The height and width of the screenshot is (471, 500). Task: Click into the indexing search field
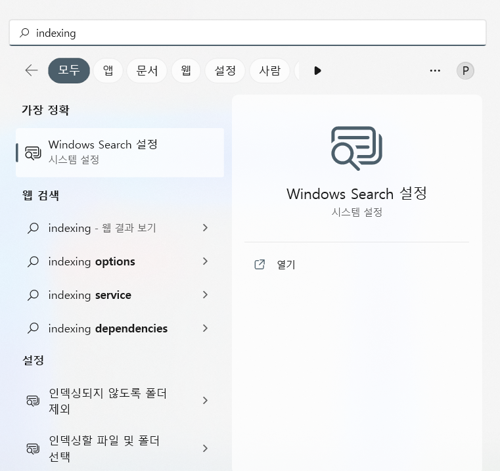click(248, 33)
